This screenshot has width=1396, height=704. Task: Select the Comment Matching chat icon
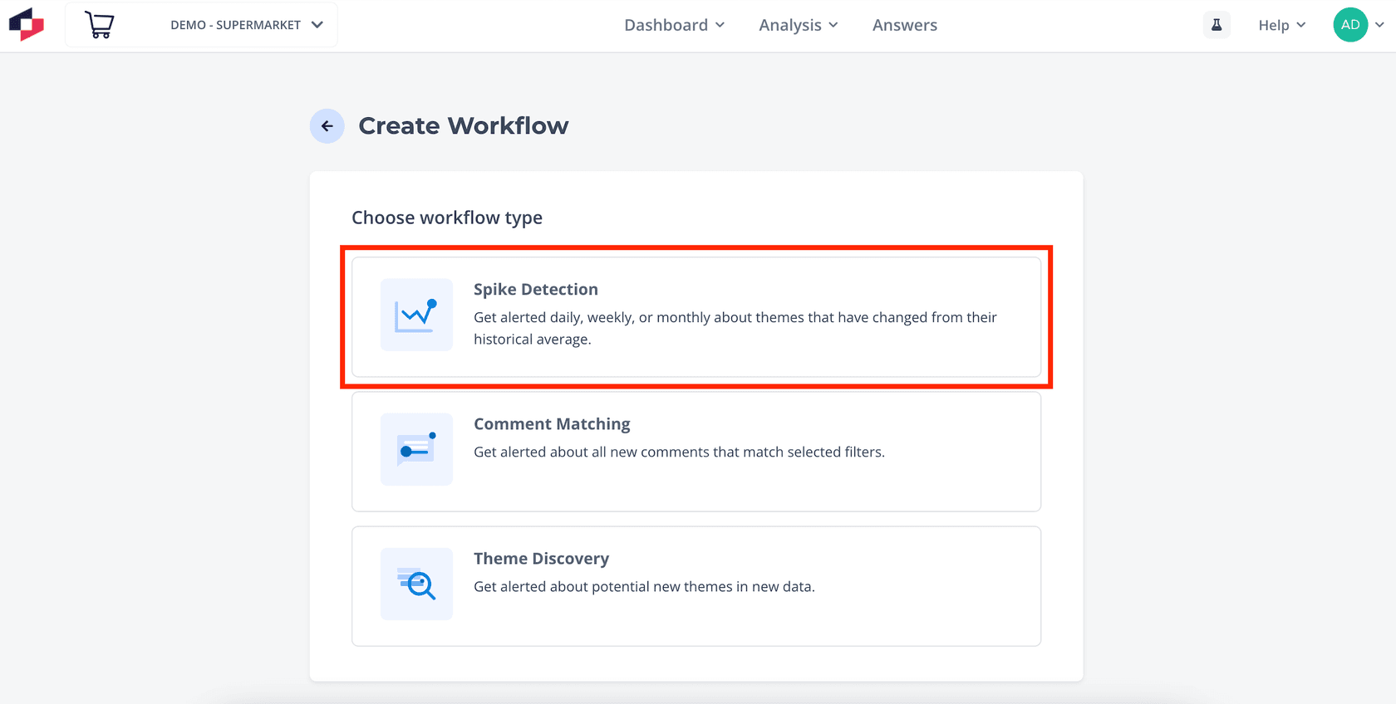(x=416, y=449)
